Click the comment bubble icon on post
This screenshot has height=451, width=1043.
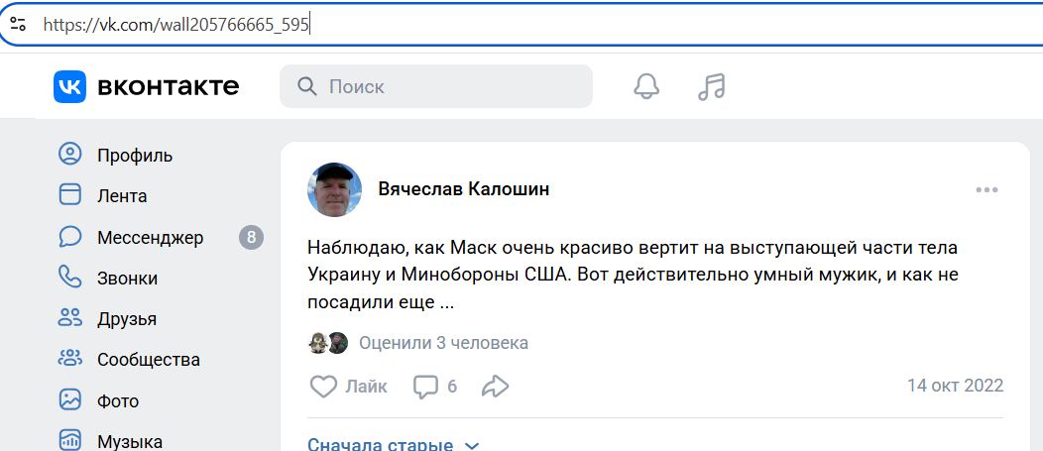pos(425,386)
